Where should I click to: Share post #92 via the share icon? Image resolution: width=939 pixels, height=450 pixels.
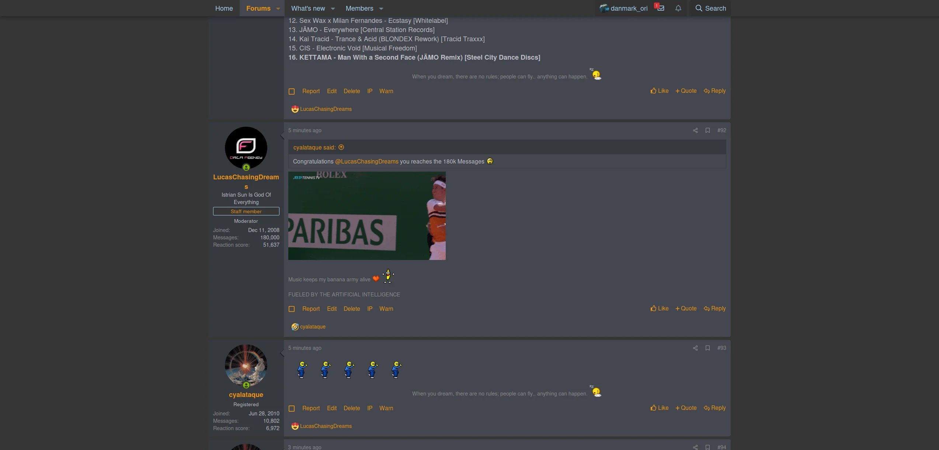click(x=695, y=130)
